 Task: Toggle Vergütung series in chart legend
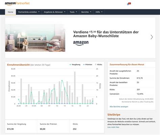click(x=75, y=64)
